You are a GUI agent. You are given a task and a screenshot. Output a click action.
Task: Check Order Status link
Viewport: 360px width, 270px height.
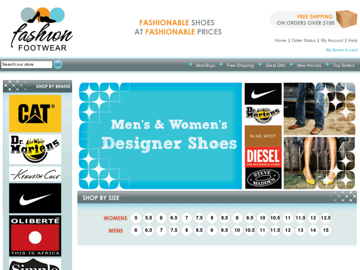304,41
